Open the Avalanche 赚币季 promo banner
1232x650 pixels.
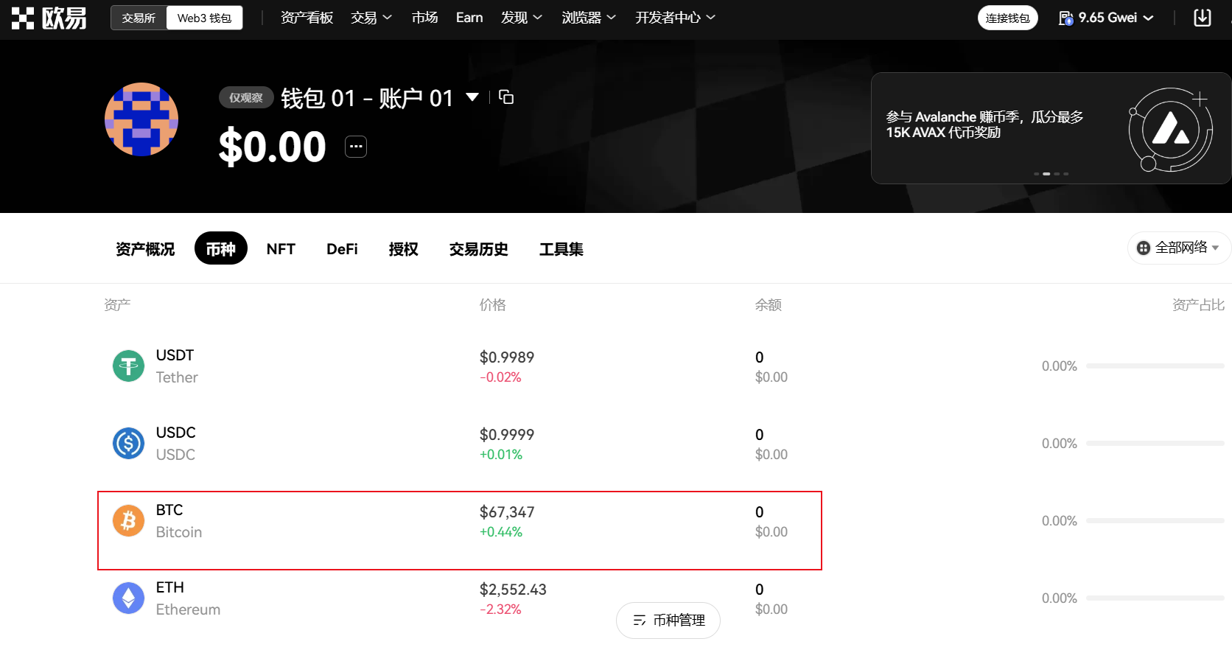coord(1051,128)
